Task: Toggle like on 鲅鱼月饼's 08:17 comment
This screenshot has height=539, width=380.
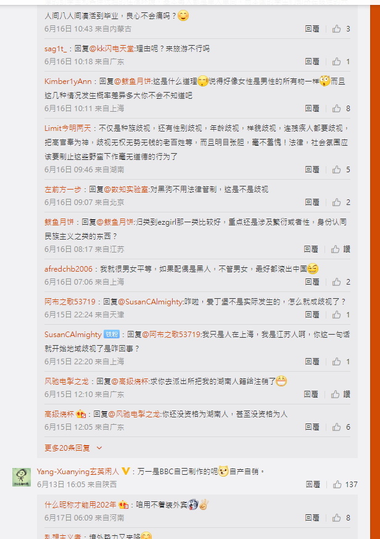Action: coord(336,249)
